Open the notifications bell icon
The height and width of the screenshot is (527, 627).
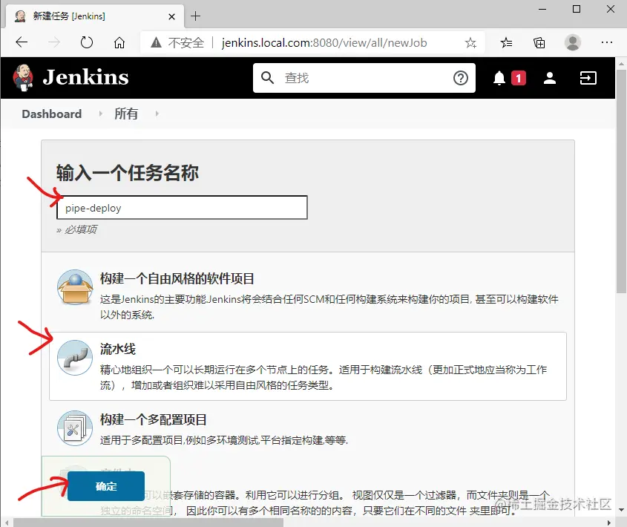click(499, 78)
